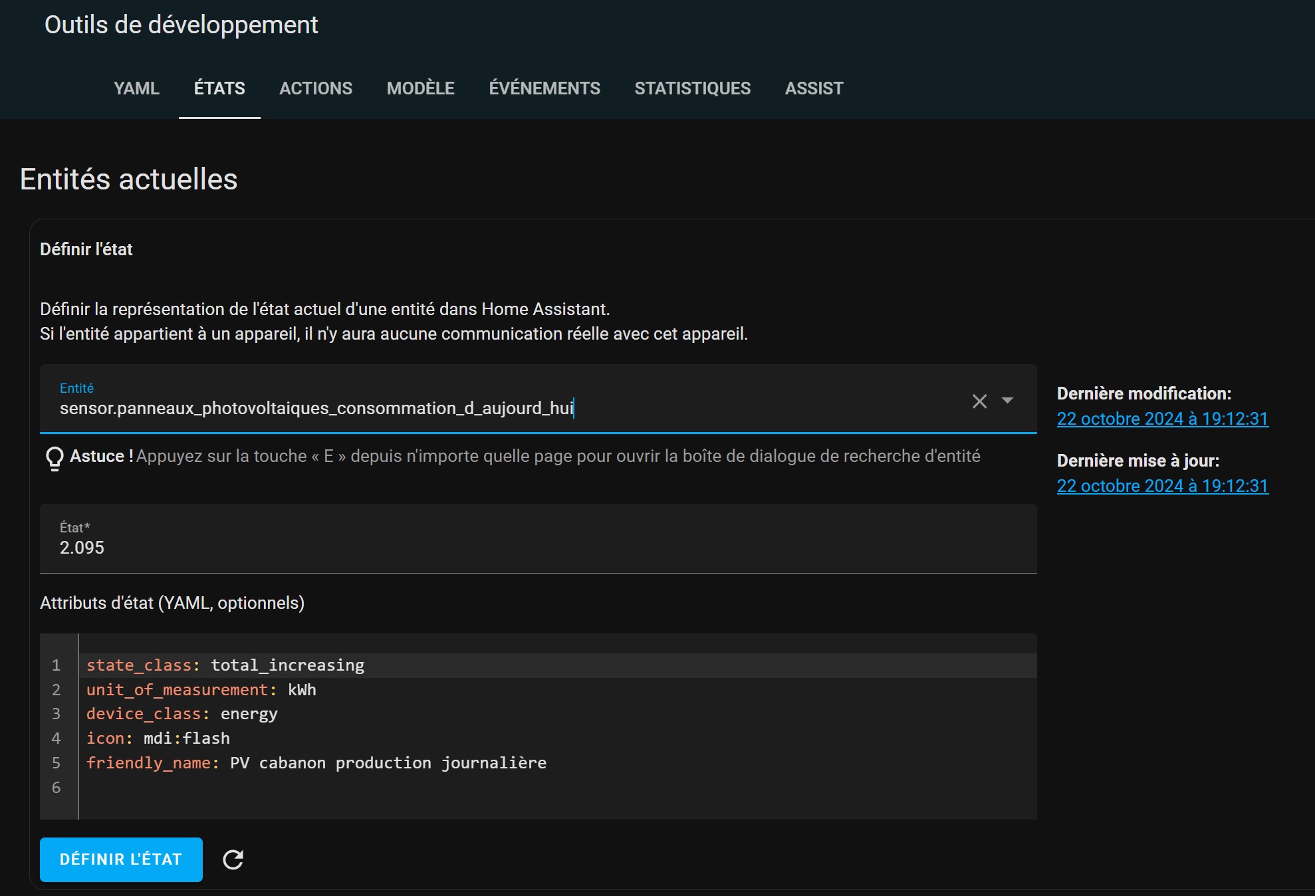The height and width of the screenshot is (896, 1315).
Task: Open the ASSIST tab
Action: pyautogui.click(x=814, y=88)
